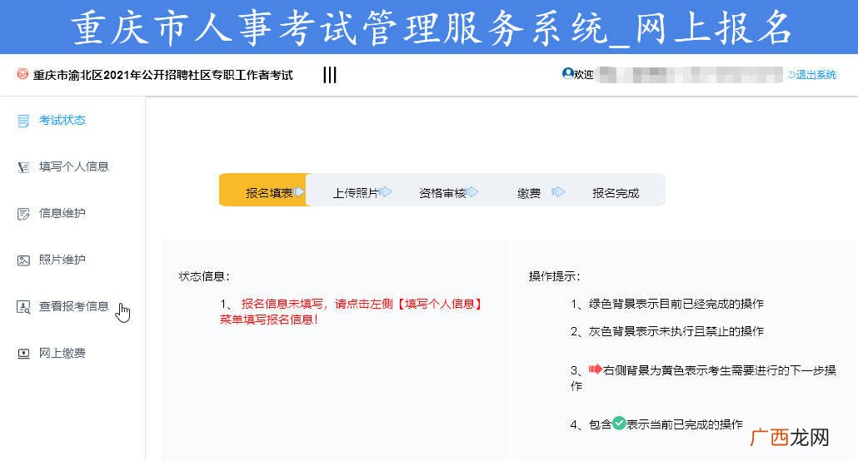858x461 pixels.
Task: Click the 查看报考信息 search icon
Action: tap(23, 307)
